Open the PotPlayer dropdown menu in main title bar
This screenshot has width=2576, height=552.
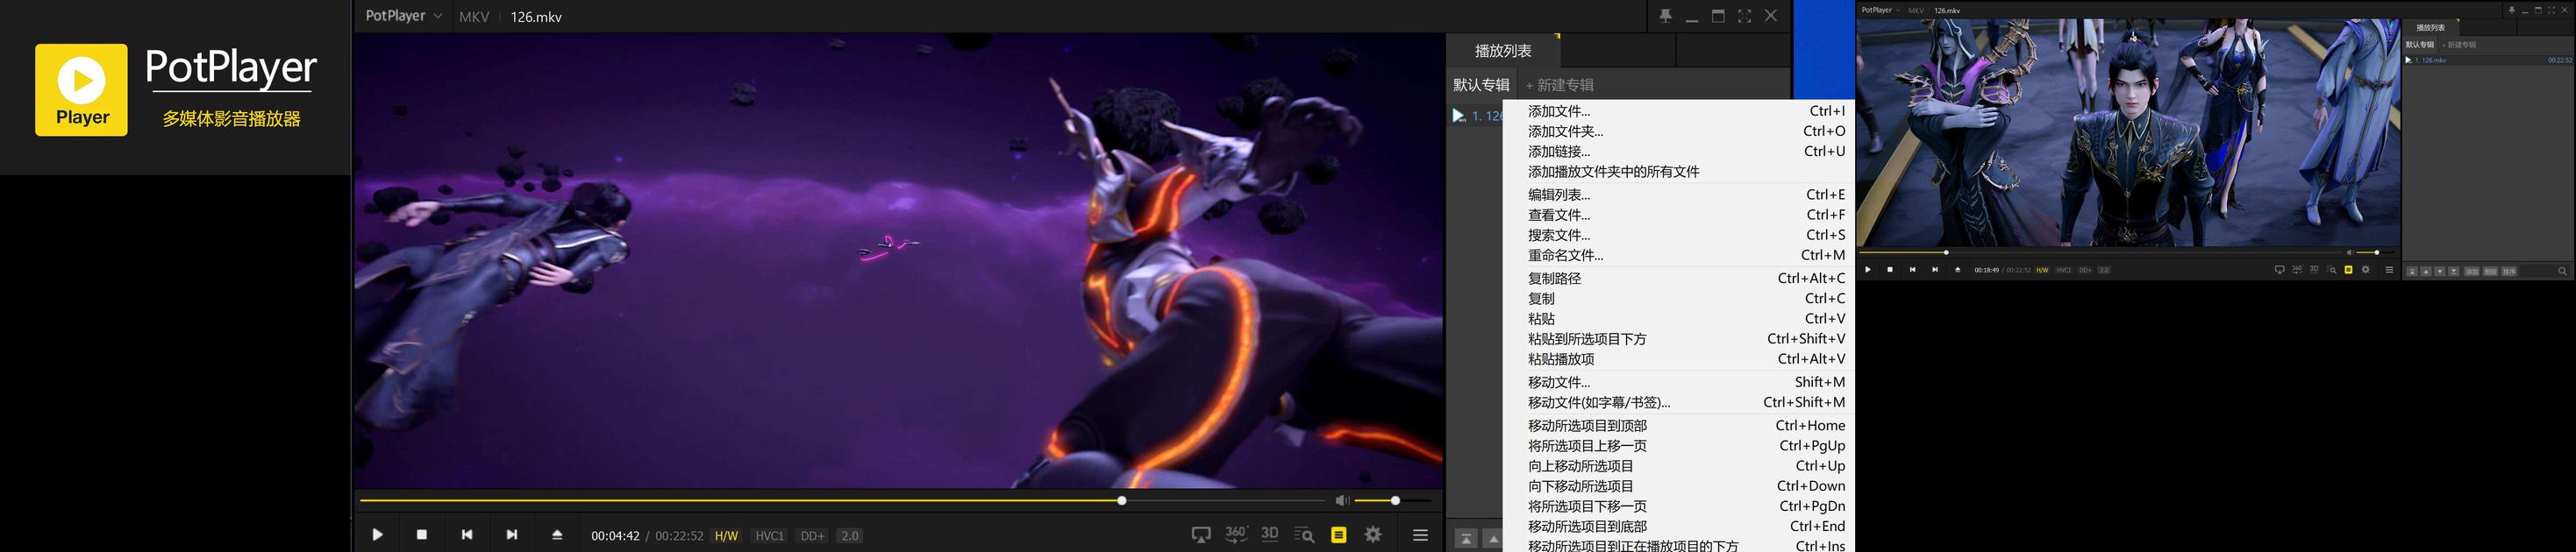tap(403, 16)
